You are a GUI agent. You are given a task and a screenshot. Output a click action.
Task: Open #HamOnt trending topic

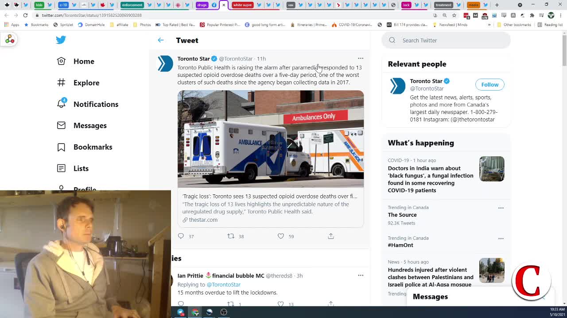click(x=400, y=245)
